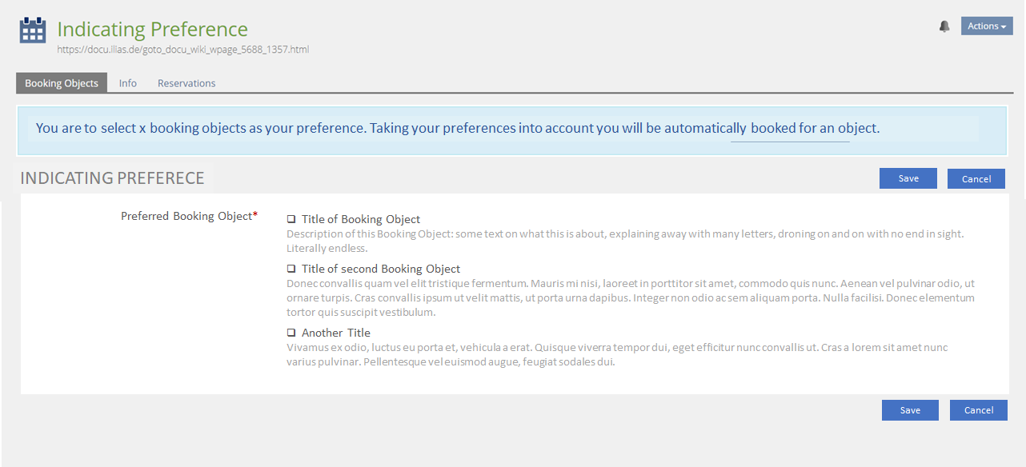Click the description starting with 'Vivamus ex odio'
This screenshot has height=467, width=1026.
point(617,354)
